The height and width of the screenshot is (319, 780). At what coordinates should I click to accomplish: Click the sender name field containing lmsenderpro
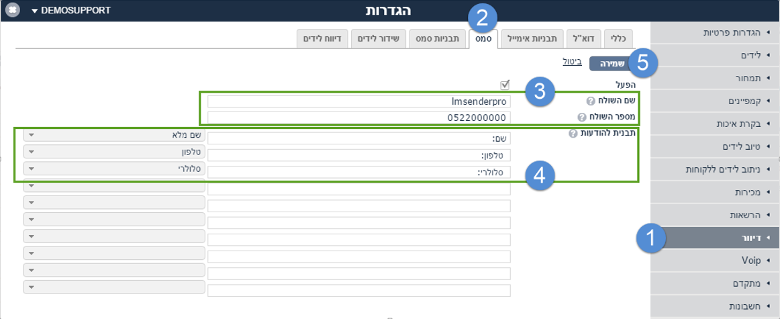pyautogui.click(x=359, y=101)
